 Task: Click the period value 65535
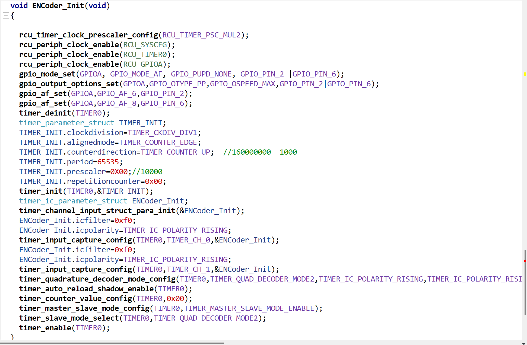pyautogui.click(x=108, y=162)
